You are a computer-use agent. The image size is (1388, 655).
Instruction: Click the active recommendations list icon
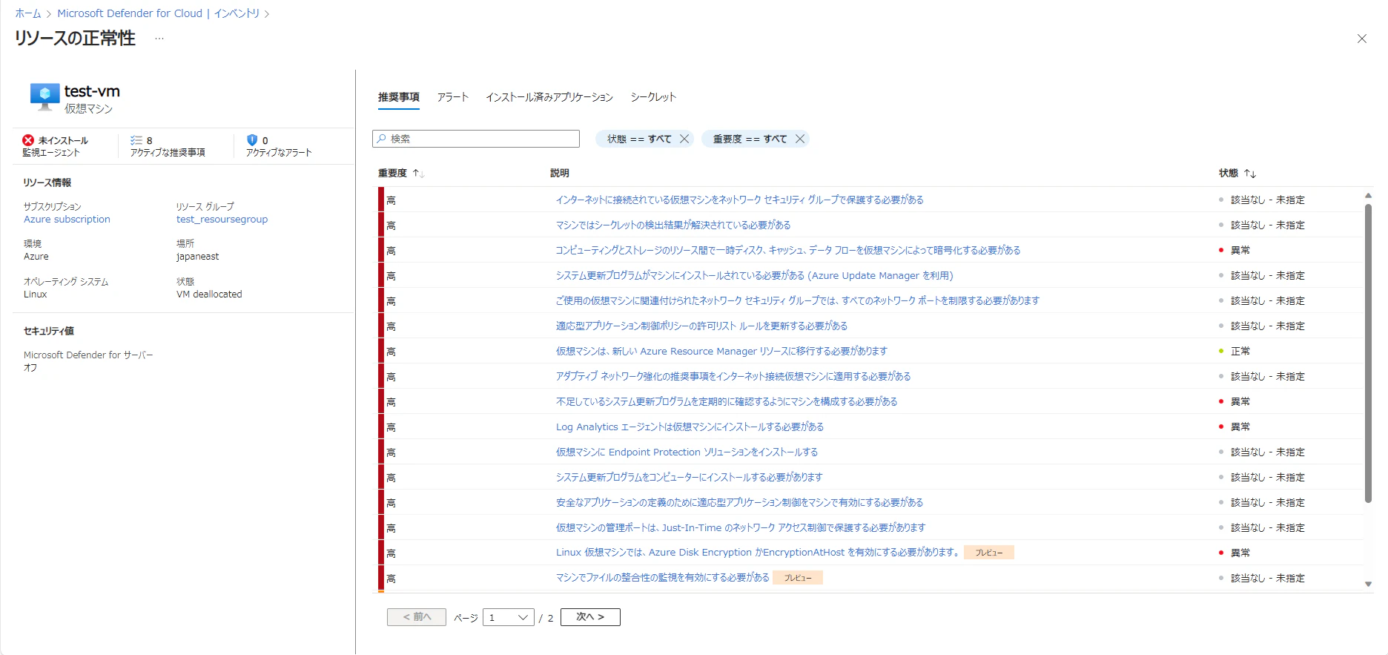pos(136,140)
